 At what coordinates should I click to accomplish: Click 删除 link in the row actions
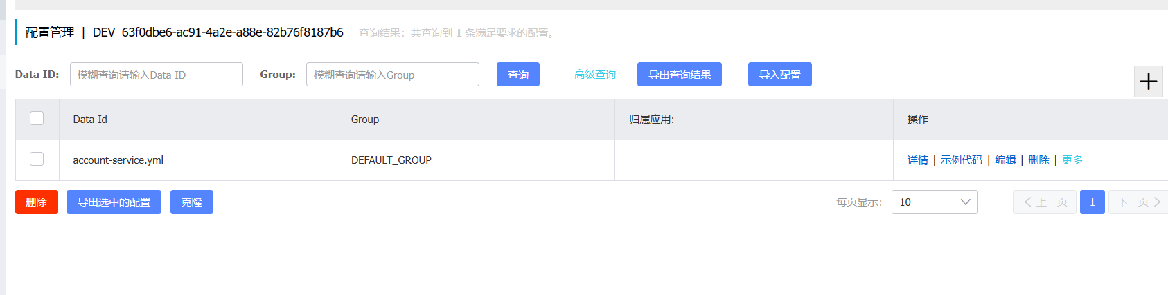1038,160
